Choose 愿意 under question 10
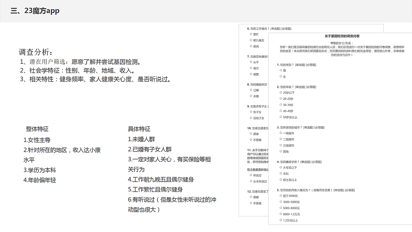This screenshot has height=232, width=412. [x=251, y=134]
